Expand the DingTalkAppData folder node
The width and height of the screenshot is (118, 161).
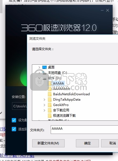44,100
